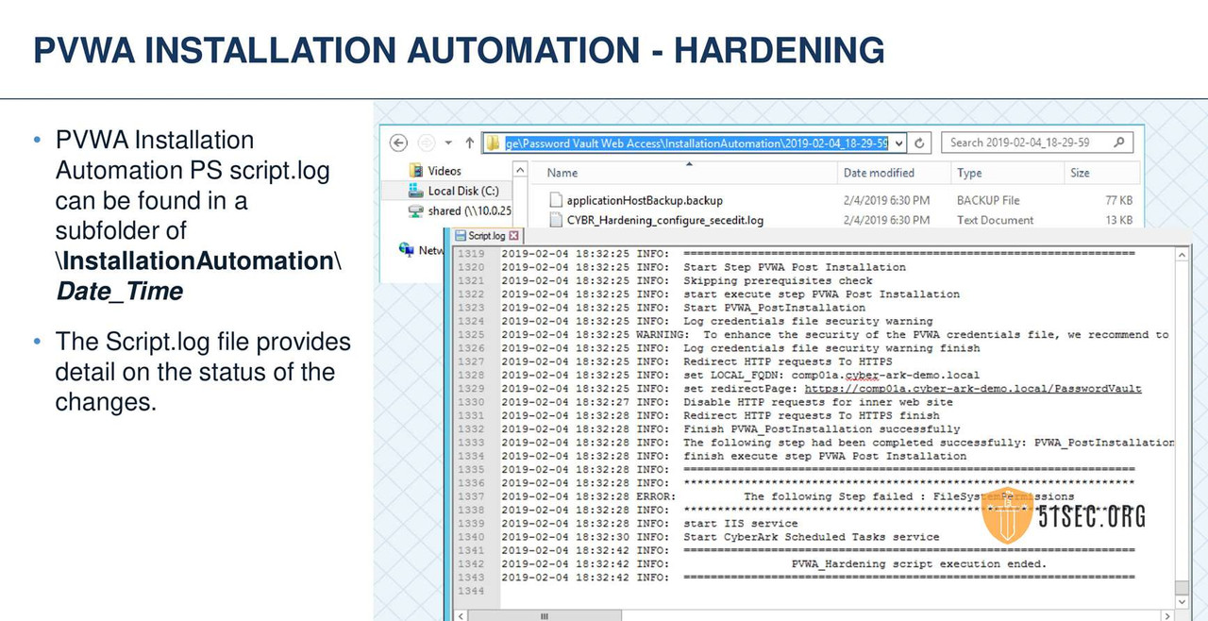Select CYBR_Hardening_configure_secedit.log file
This screenshot has height=621, width=1208.
tap(665, 220)
